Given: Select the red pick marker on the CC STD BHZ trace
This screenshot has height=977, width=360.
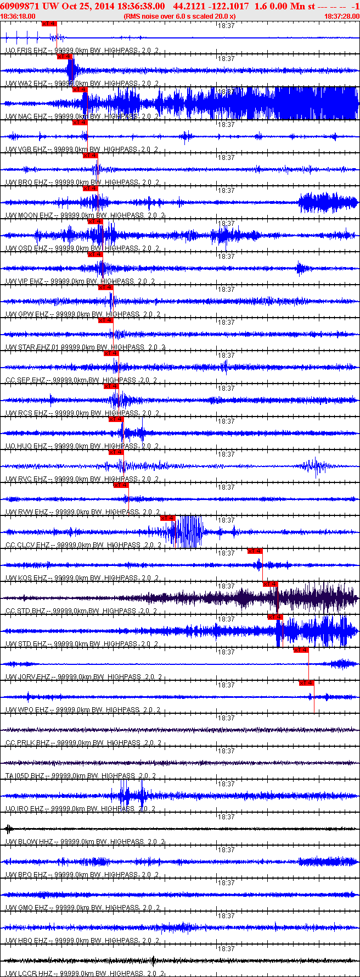Looking at the screenshot, I should point(271,584).
